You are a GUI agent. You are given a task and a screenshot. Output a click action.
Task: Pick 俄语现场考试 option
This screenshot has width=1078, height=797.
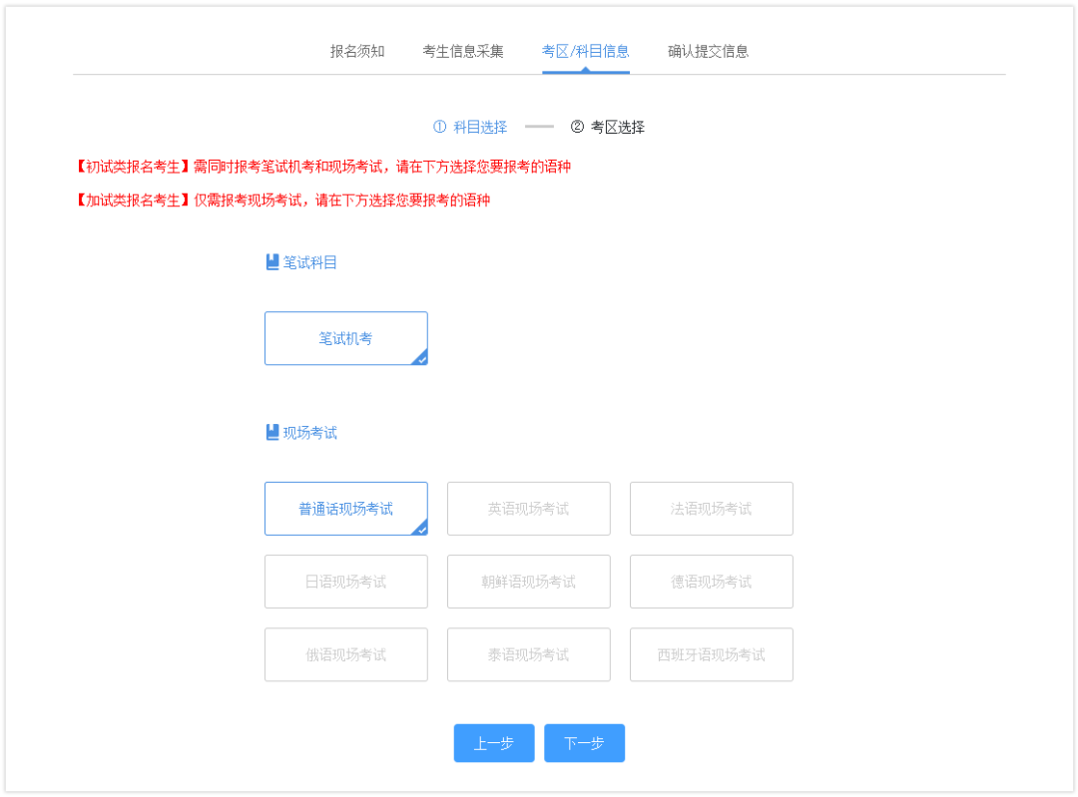click(x=345, y=654)
